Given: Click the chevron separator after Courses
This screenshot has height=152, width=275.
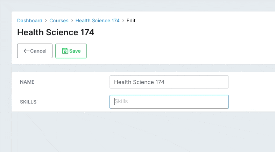Looking at the screenshot, I should pos(72,21).
